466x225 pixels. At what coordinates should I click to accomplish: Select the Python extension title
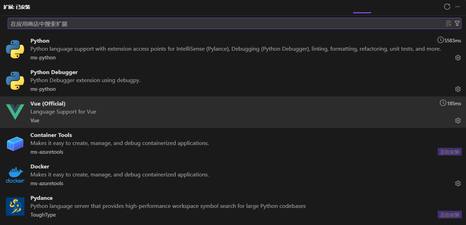40,41
